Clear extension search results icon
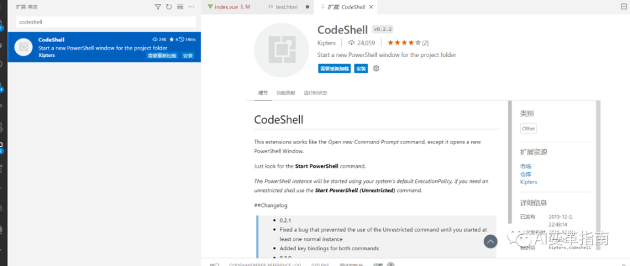The height and width of the screenshot is (266, 630). [180, 7]
